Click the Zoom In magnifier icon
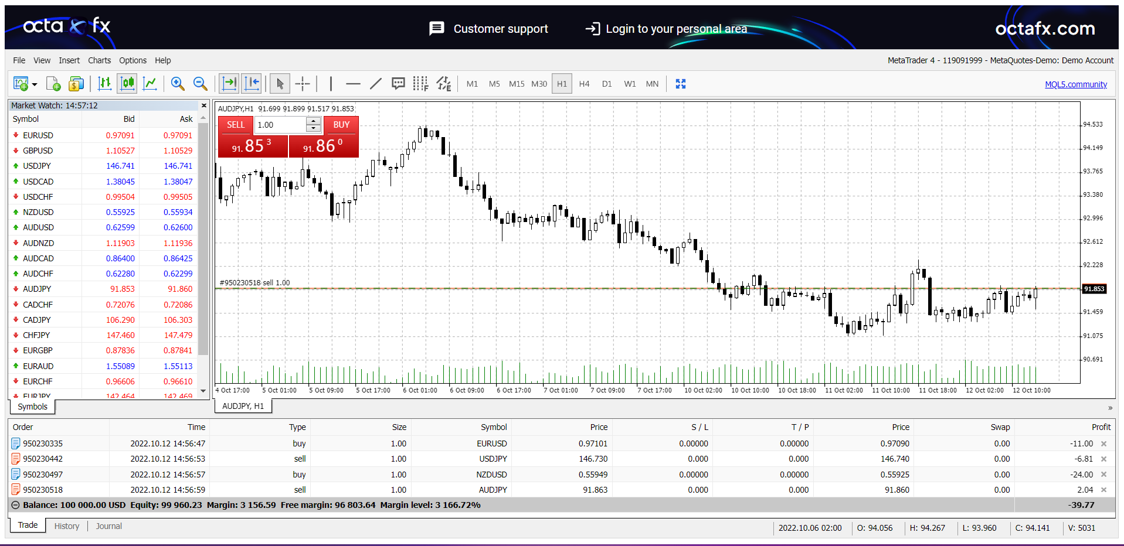The image size is (1124, 546). click(x=178, y=84)
